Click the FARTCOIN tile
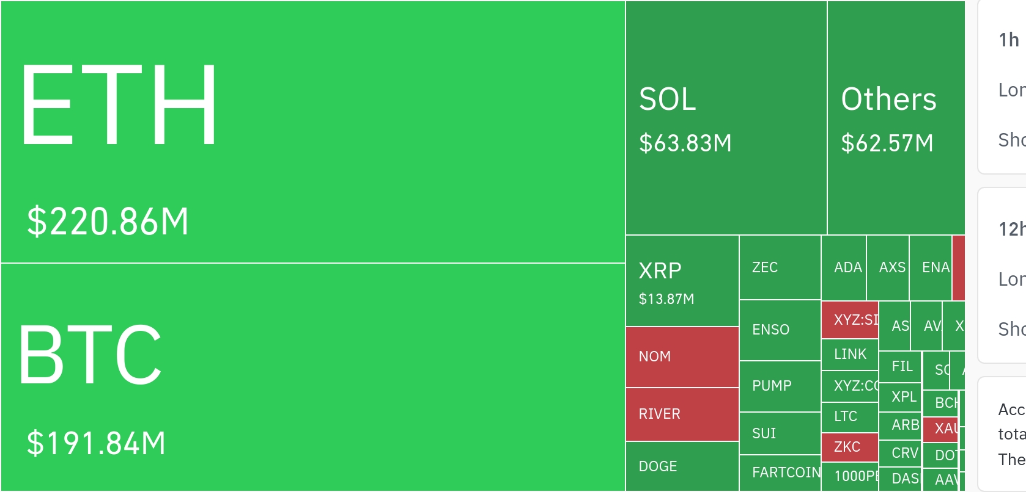 [780, 473]
